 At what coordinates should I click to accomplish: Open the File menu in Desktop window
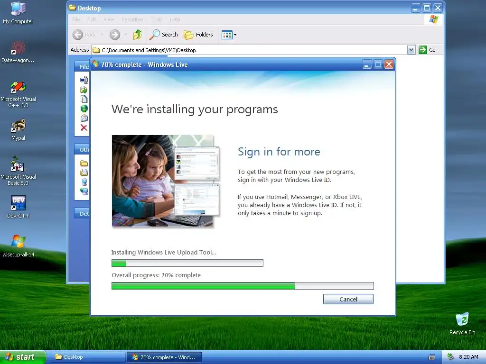coord(76,19)
